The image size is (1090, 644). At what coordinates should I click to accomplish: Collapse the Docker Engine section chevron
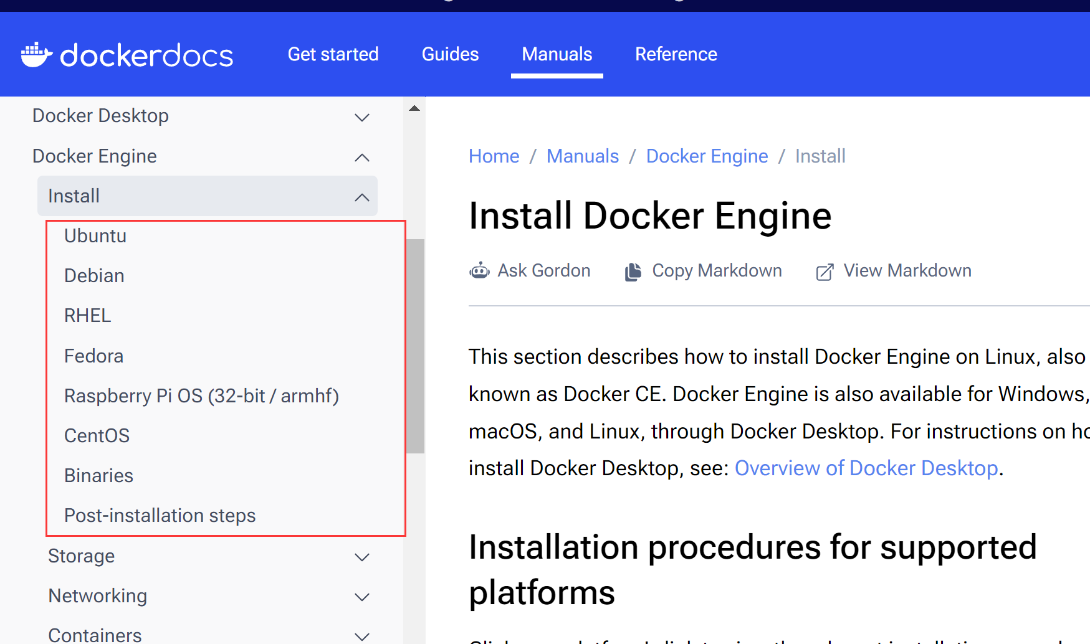point(362,158)
